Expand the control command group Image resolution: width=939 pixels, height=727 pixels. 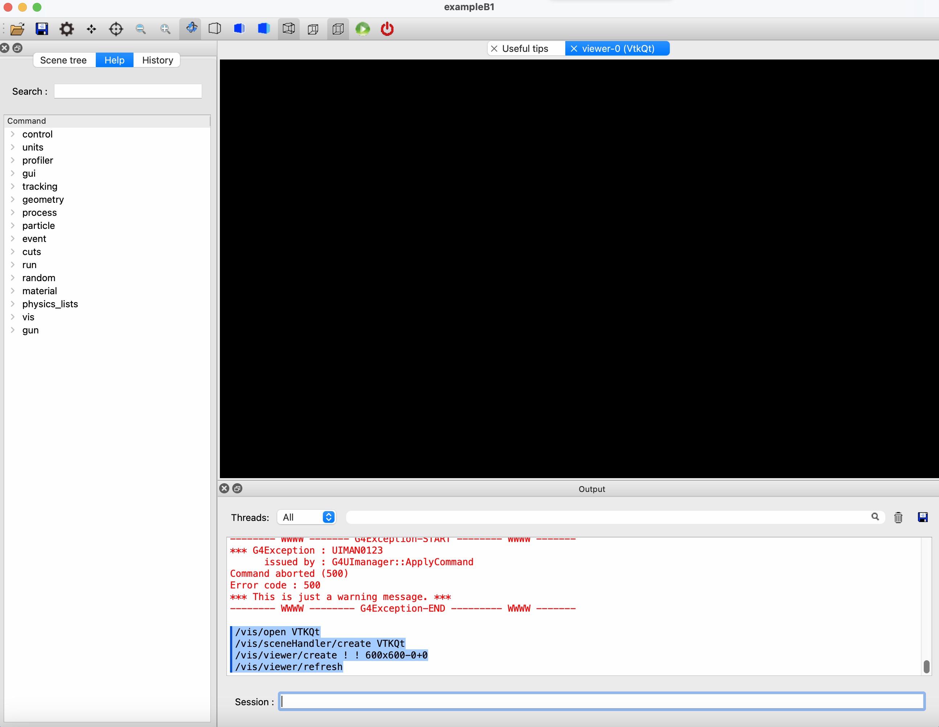[x=13, y=134]
